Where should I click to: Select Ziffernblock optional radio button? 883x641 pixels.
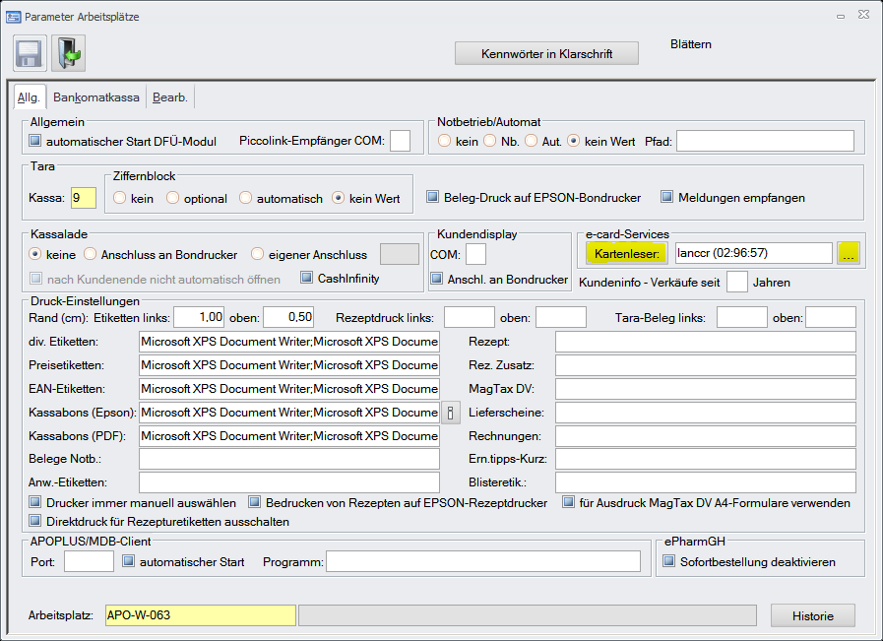pos(173,198)
